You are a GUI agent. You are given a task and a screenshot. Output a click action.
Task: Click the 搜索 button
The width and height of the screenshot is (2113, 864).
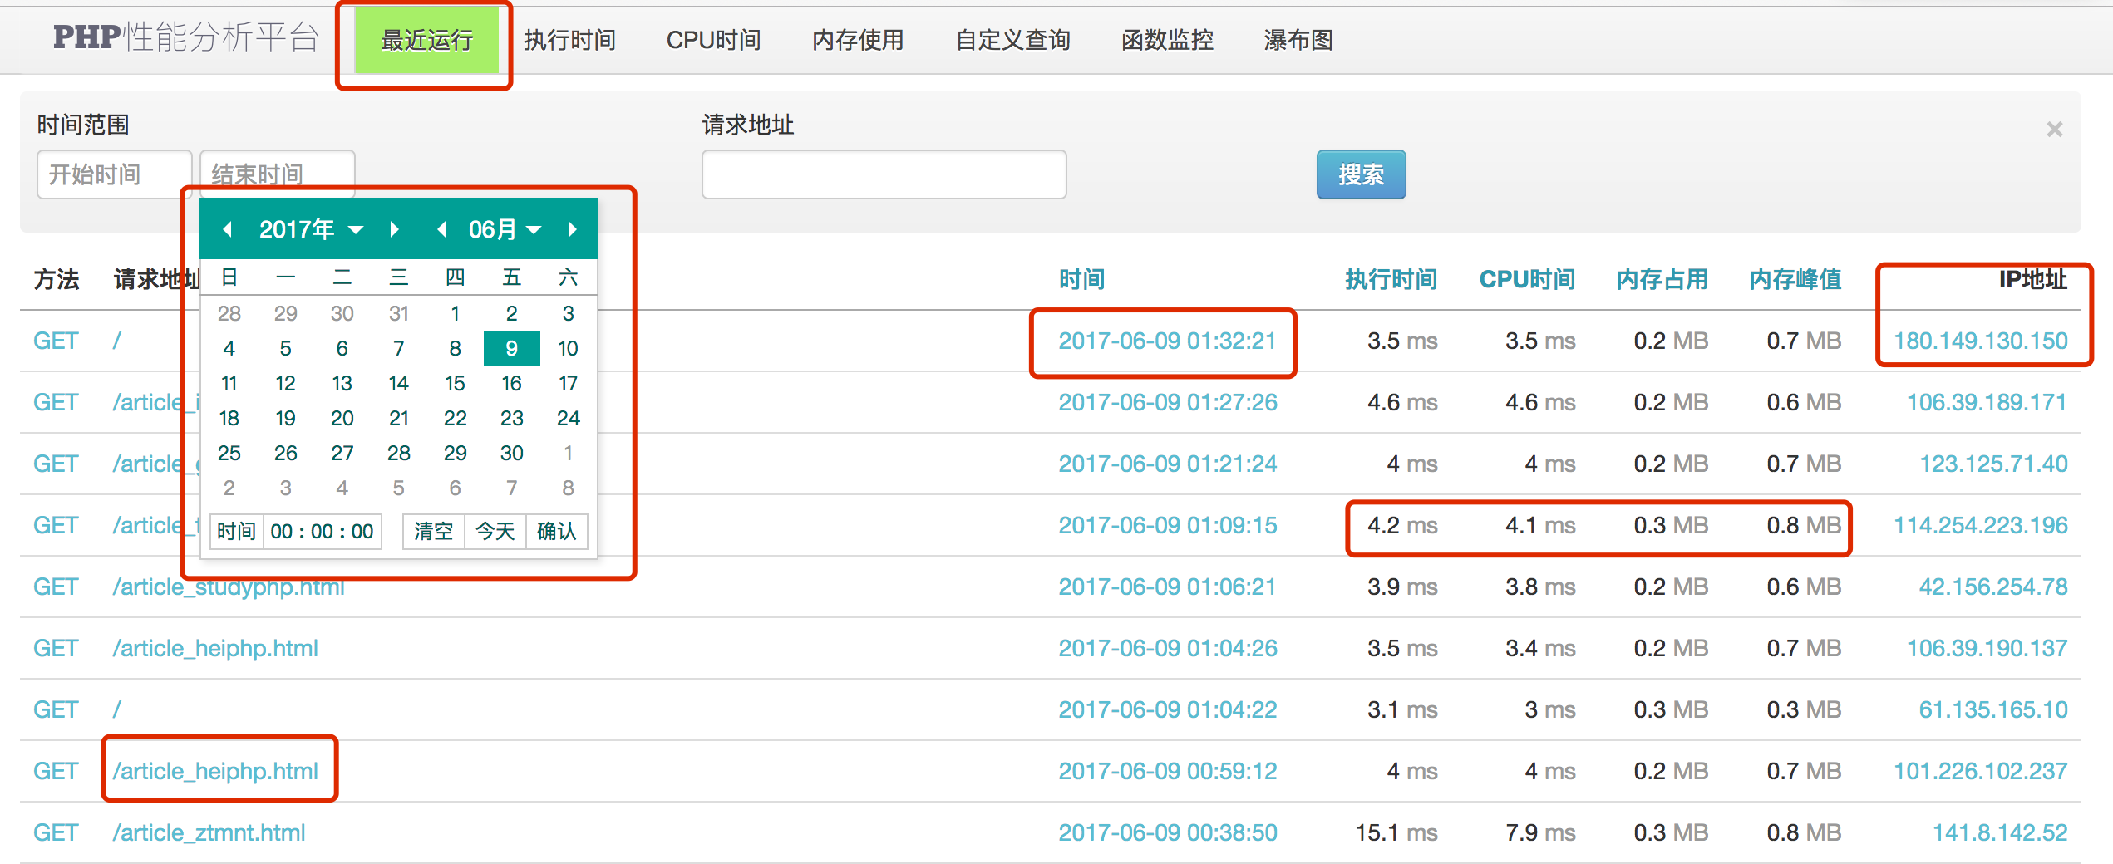click(1361, 174)
